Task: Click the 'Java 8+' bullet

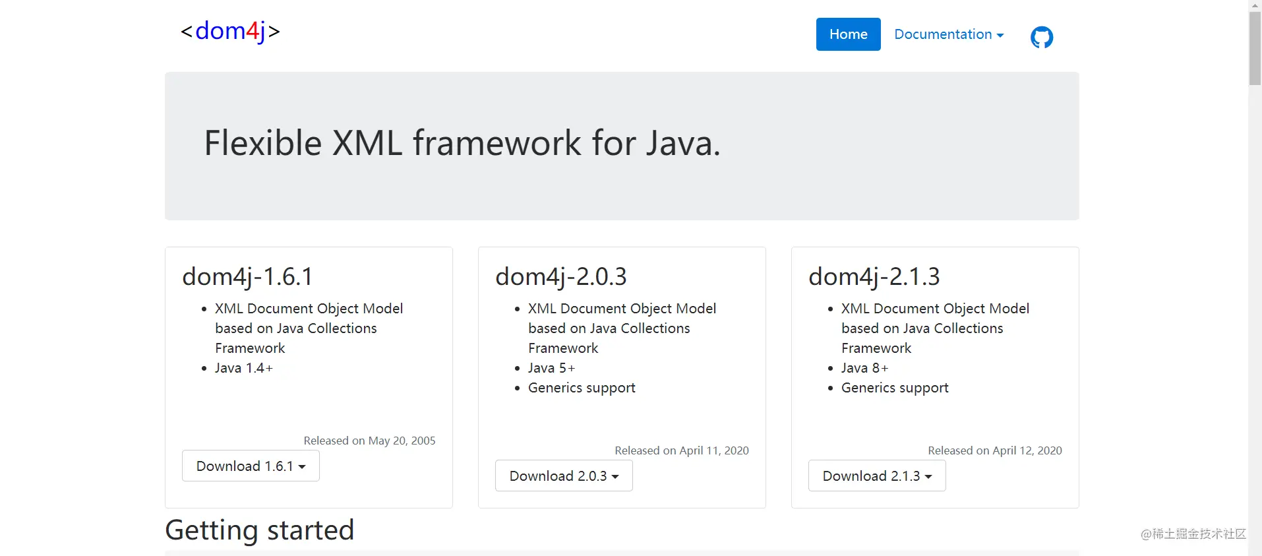Action: tap(864, 368)
